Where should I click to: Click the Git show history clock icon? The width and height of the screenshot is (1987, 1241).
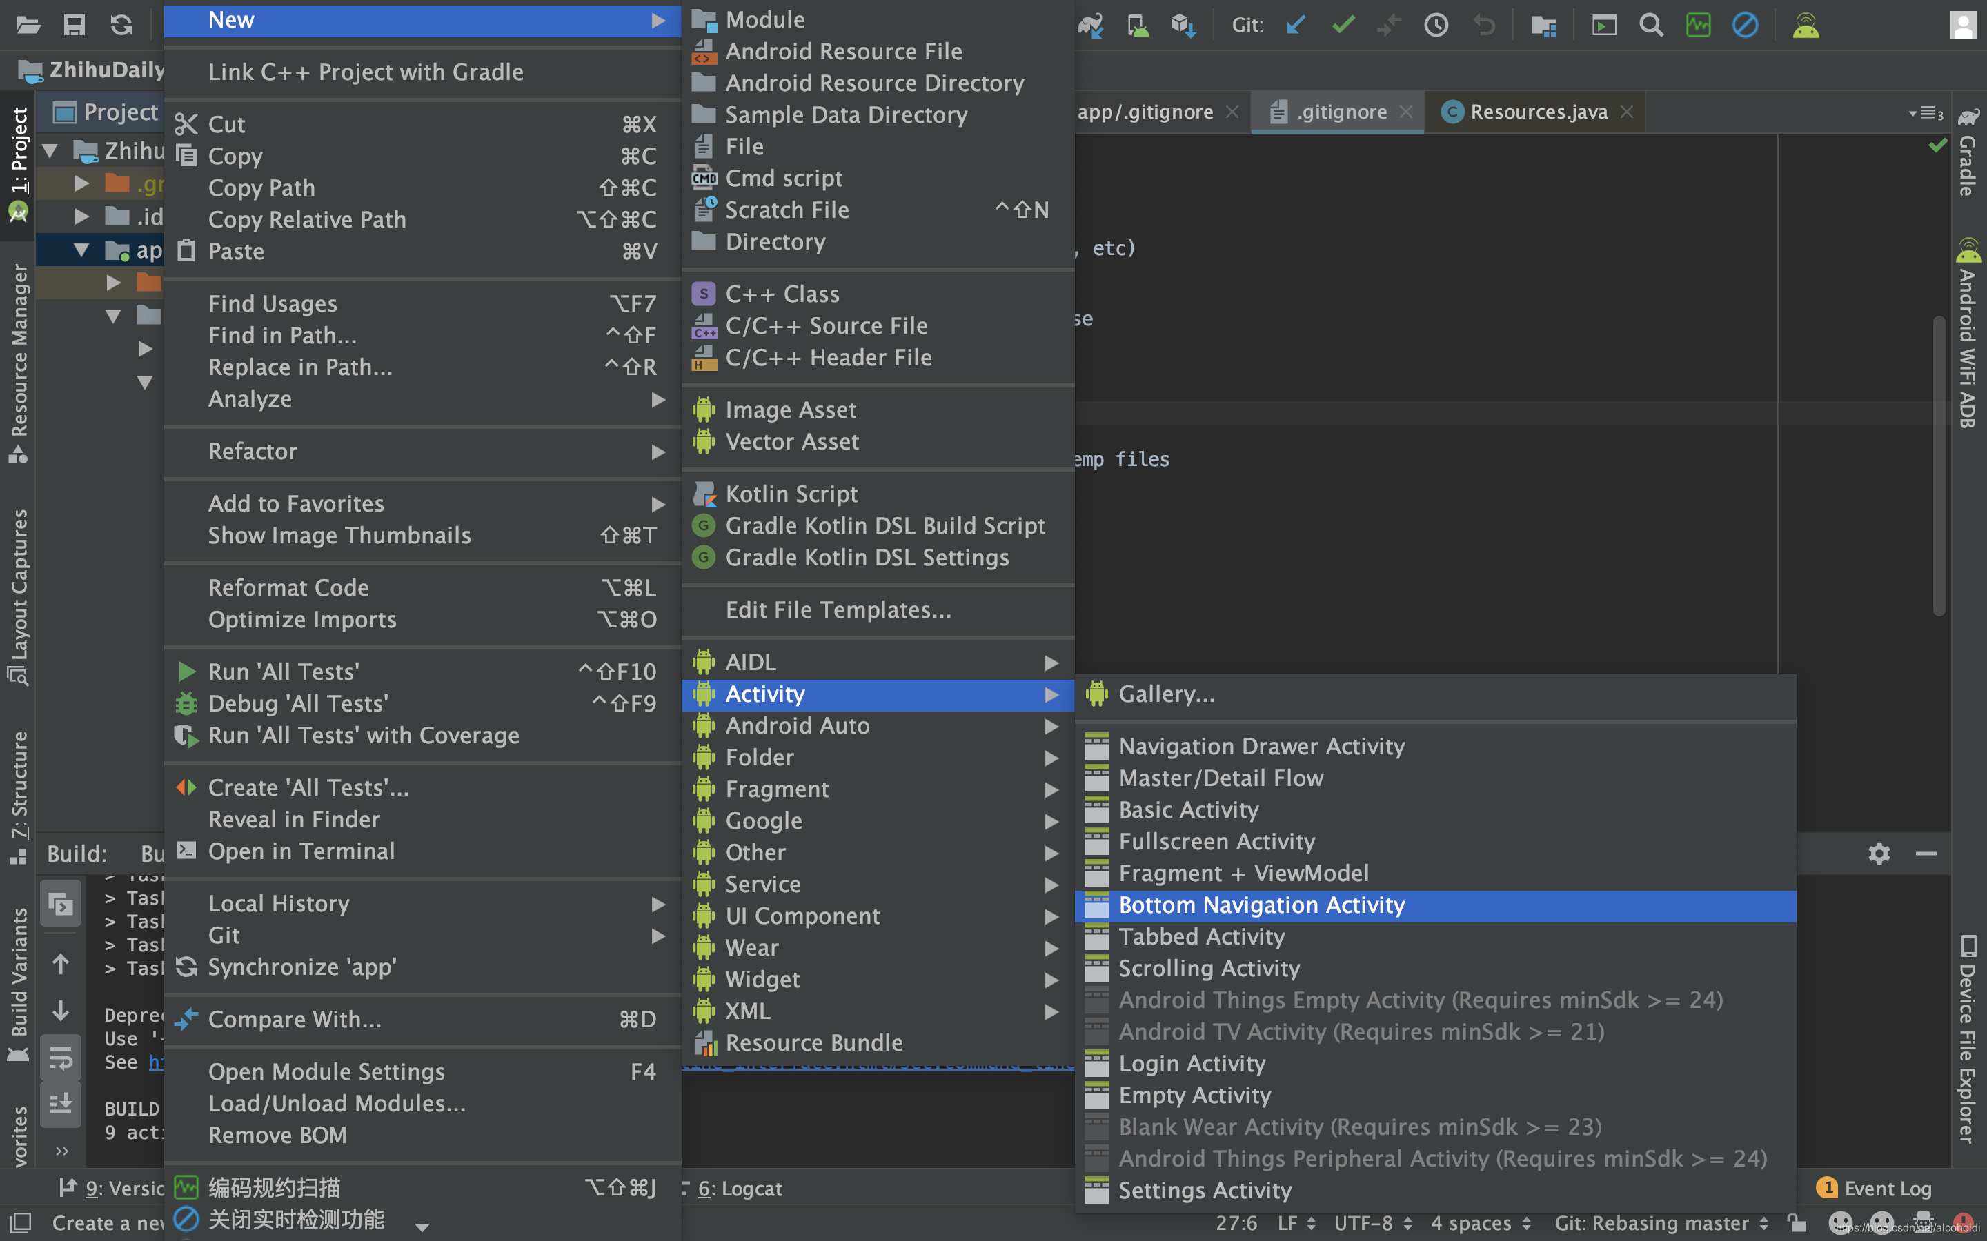coord(1436,26)
